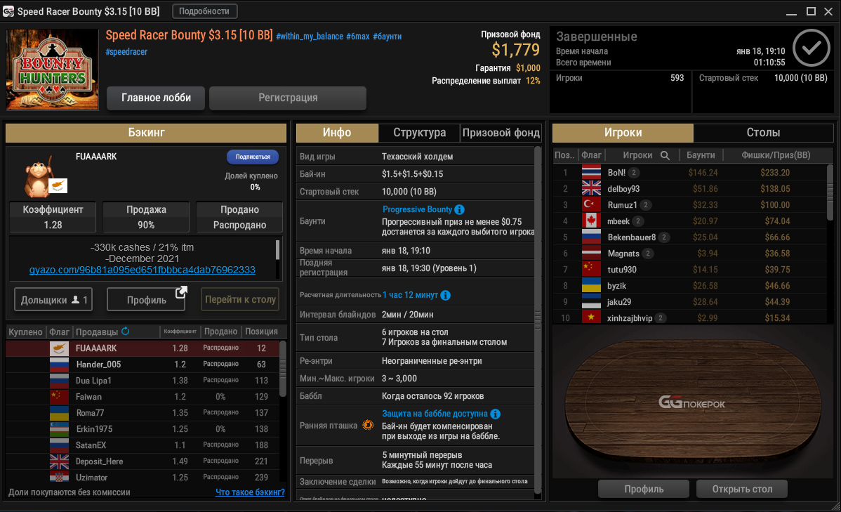Select player delboy93 in players list

click(x=690, y=189)
